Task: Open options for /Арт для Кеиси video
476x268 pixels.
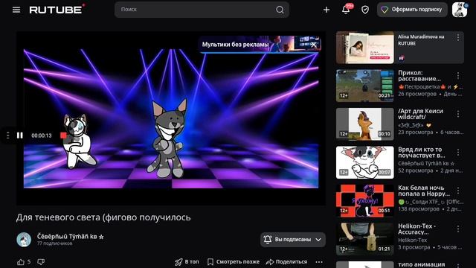Action: tap(458, 114)
